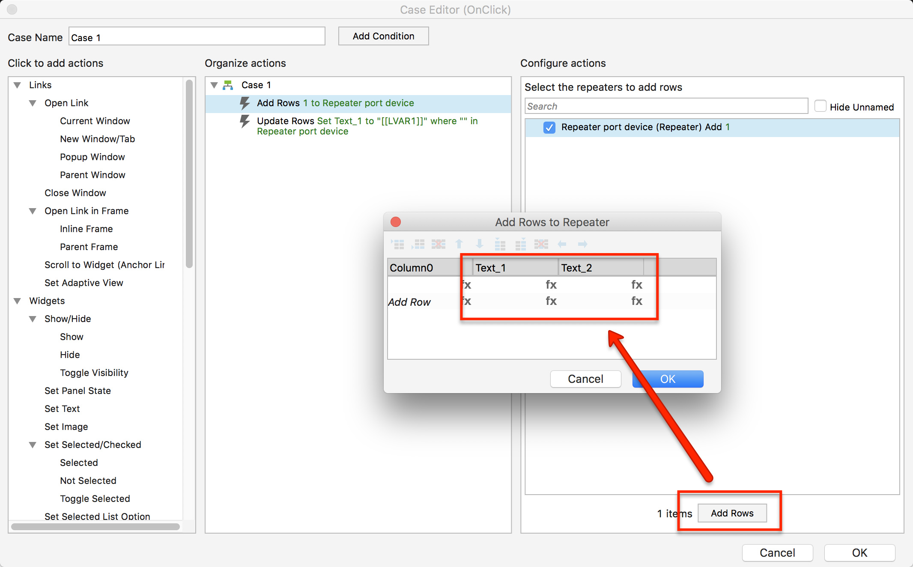Click the fx icon under Text_1 in first row
The height and width of the screenshot is (567, 913).
(551, 285)
